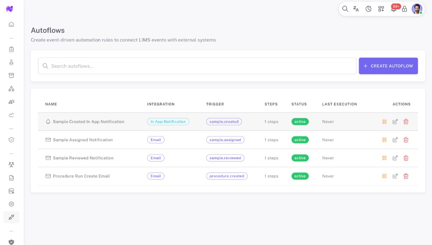Open the clipboard sidebar icon
Image resolution: width=432 pixels, height=245 pixels.
click(11, 50)
